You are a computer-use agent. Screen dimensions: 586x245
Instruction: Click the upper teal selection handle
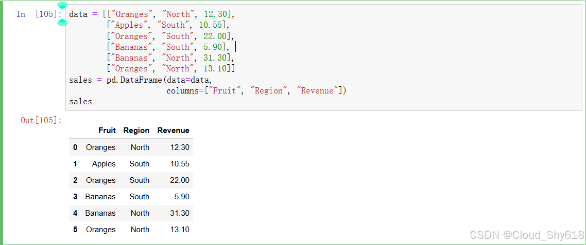62,5
